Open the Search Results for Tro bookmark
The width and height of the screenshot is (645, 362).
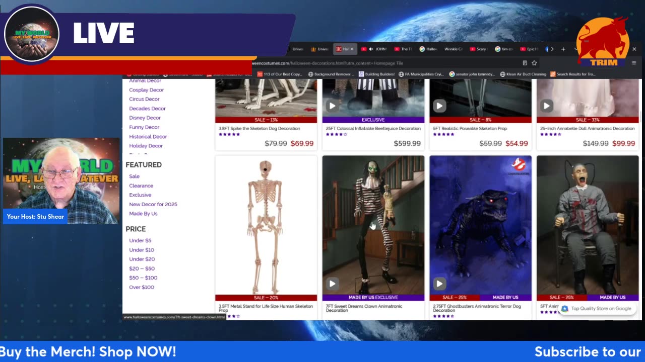coord(573,74)
